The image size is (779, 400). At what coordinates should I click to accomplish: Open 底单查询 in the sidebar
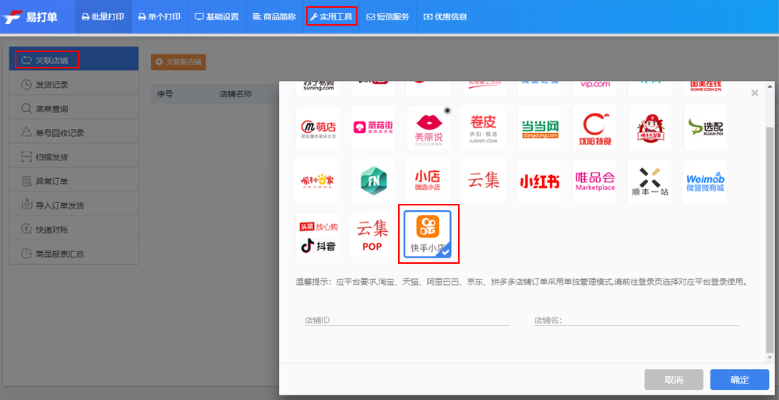[74, 109]
